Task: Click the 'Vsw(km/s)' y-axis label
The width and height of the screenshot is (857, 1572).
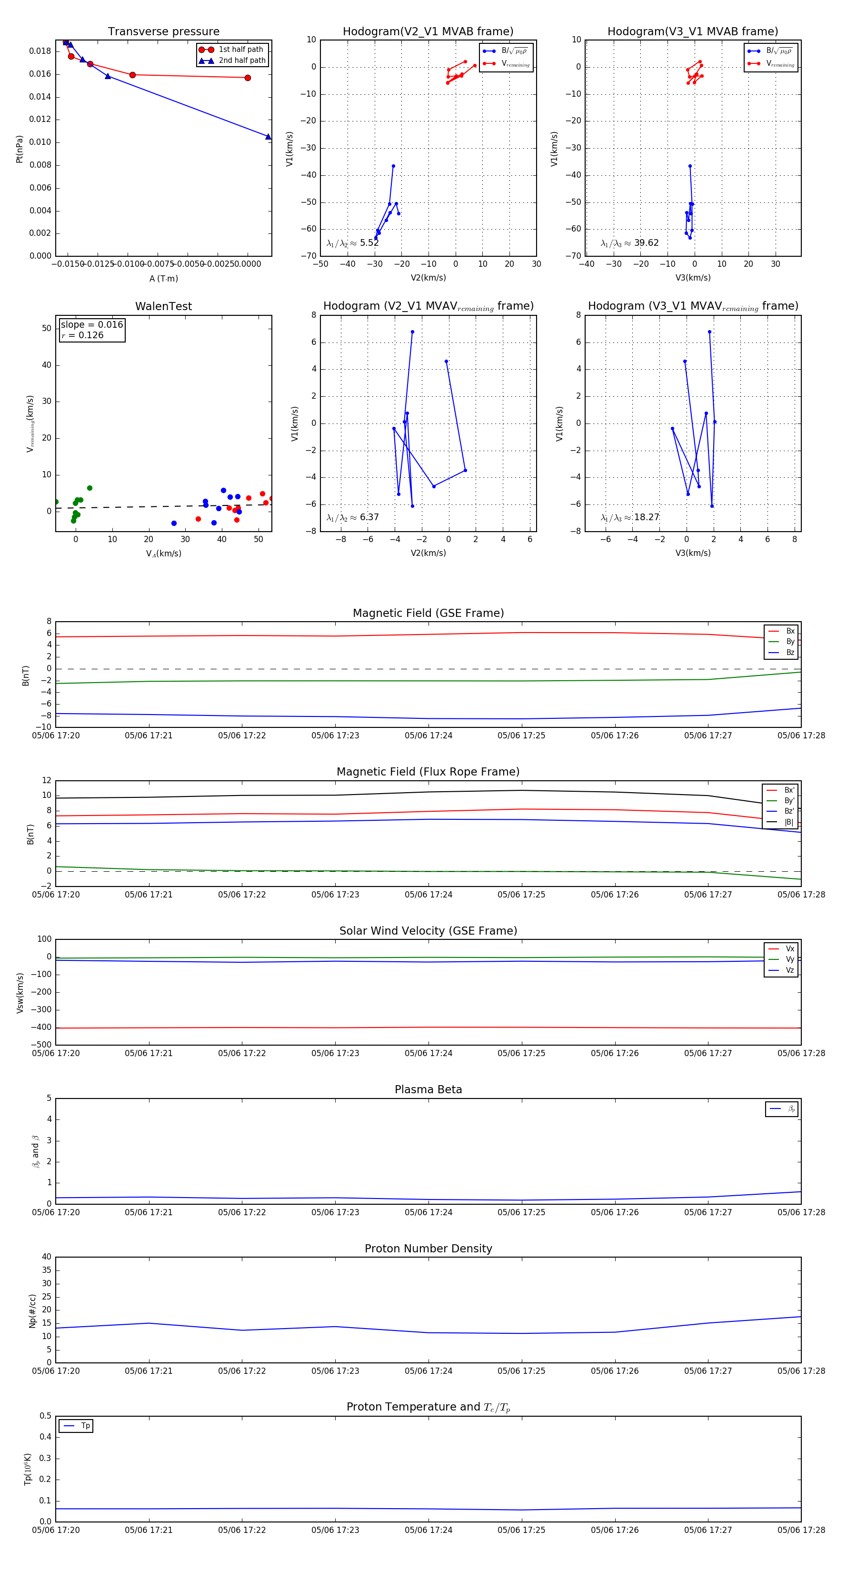Action: [20, 993]
